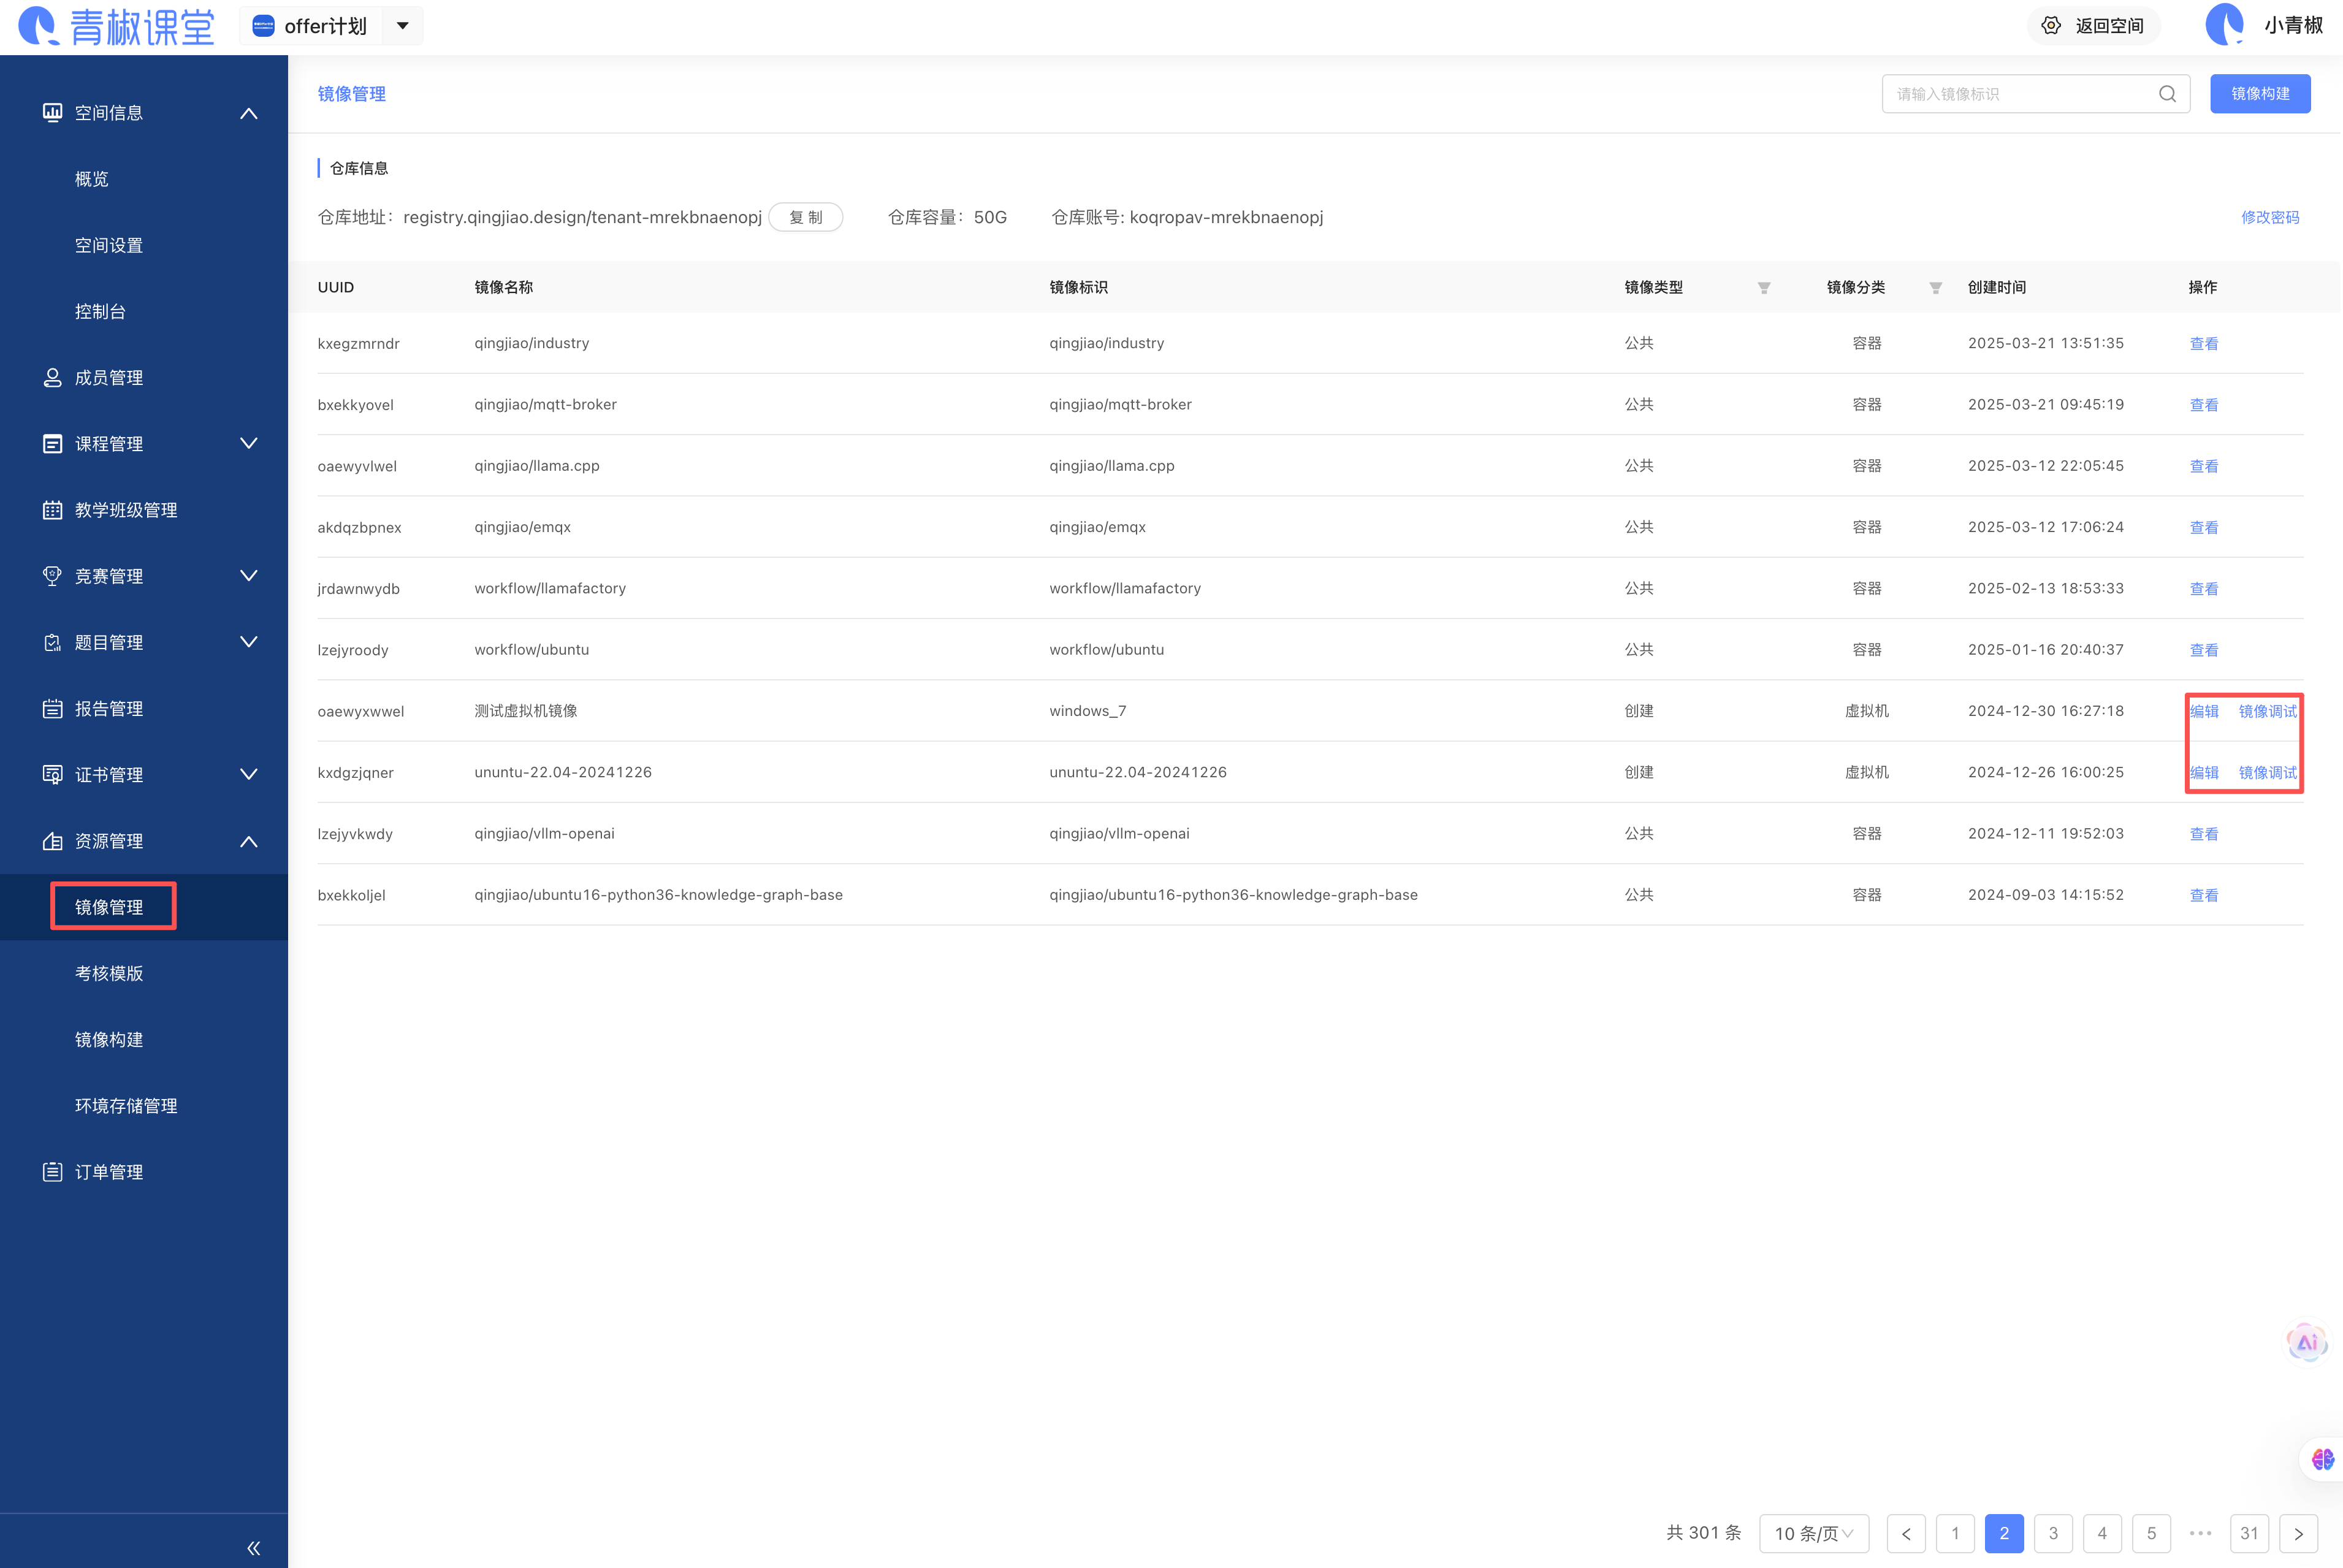Focus the 请输入镜像标识 search field
The height and width of the screenshot is (1568, 2343).
point(2020,94)
